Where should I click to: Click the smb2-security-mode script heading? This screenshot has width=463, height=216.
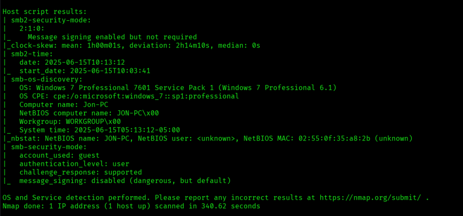tap(50, 20)
